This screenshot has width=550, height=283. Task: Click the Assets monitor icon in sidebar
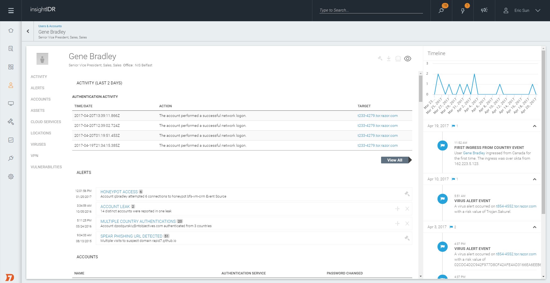[x=11, y=103]
